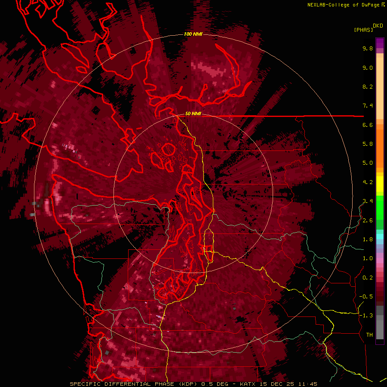
Task: Click the 1.8 scale value
Action: (x=368, y=240)
